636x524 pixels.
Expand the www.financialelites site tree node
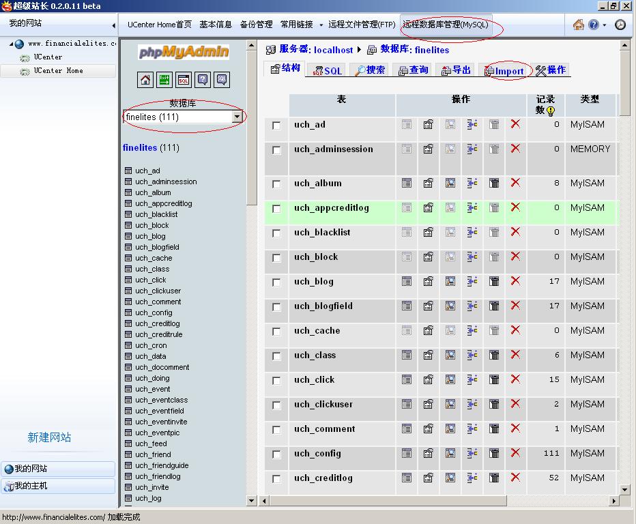point(12,44)
